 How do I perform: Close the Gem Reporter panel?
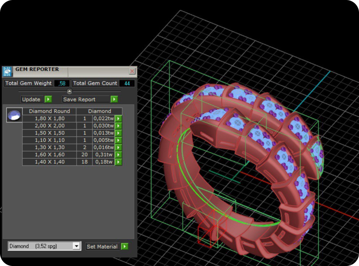[132, 71]
